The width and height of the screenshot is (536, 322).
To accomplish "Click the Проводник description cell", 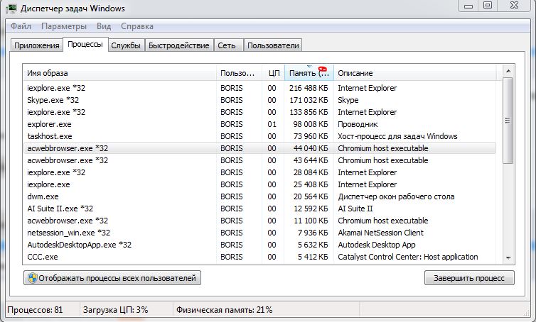I will coord(358,124).
